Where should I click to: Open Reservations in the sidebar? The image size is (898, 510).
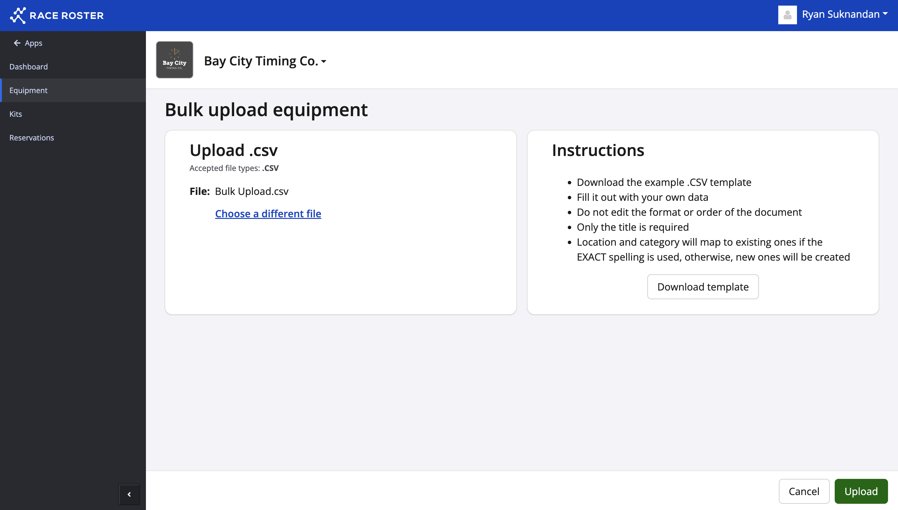(31, 138)
